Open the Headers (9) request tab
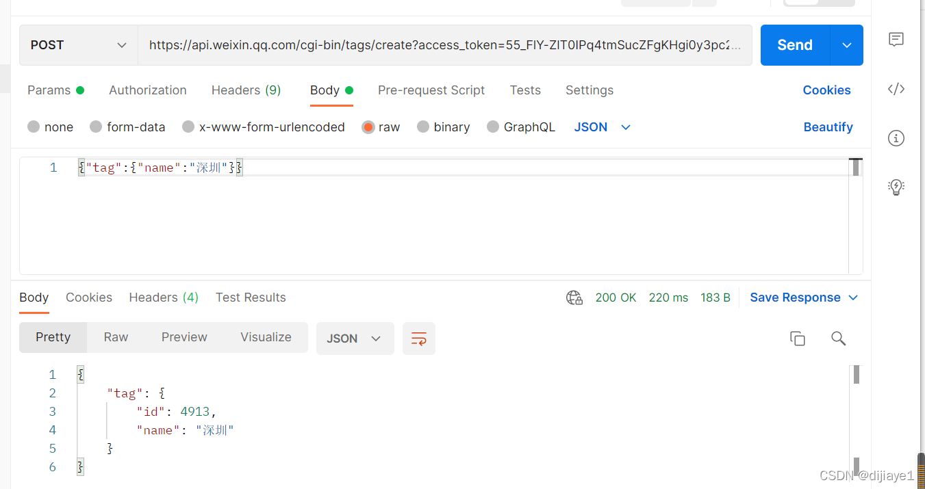Viewport: 925px width, 489px height. point(246,90)
